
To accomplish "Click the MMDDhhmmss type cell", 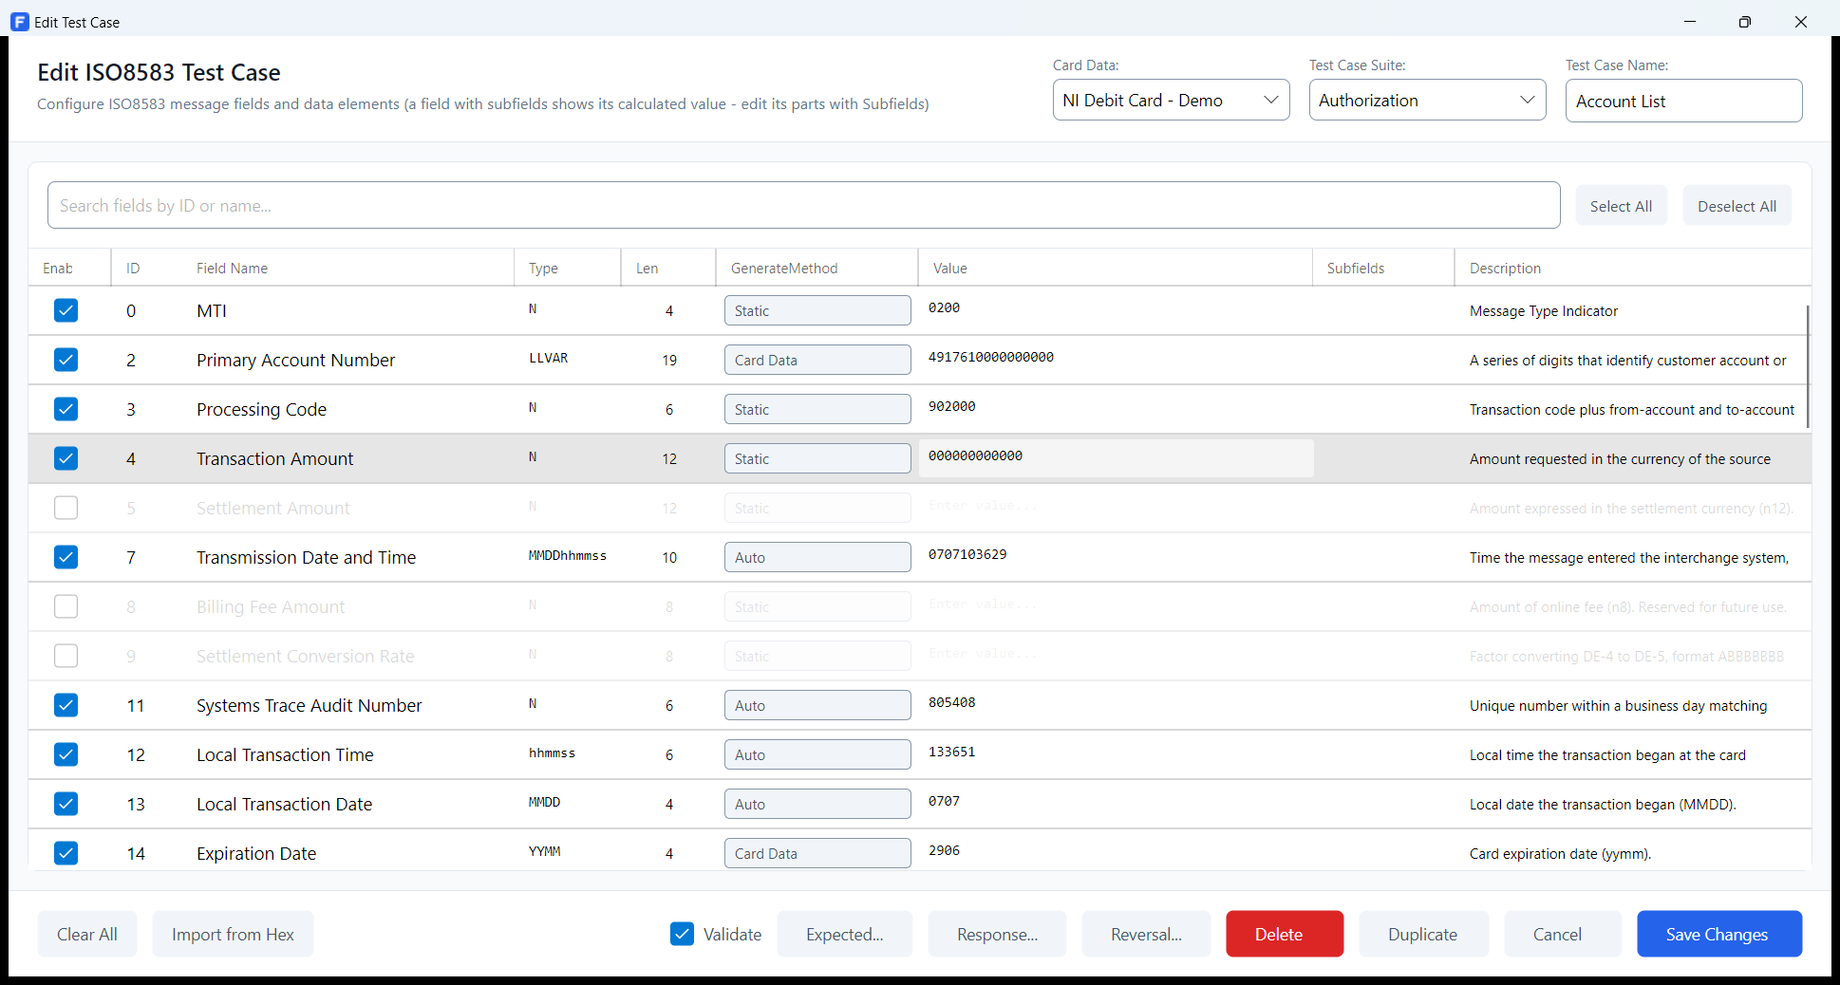I will (x=567, y=555).
